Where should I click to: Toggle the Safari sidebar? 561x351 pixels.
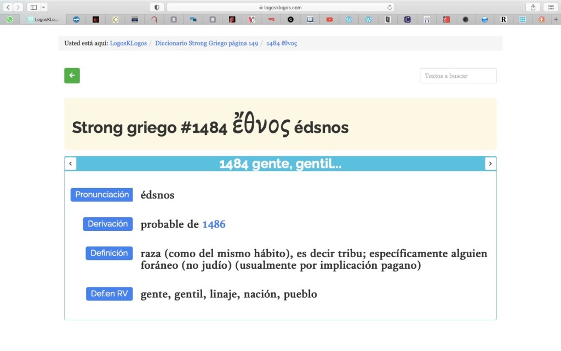[33, 7]
